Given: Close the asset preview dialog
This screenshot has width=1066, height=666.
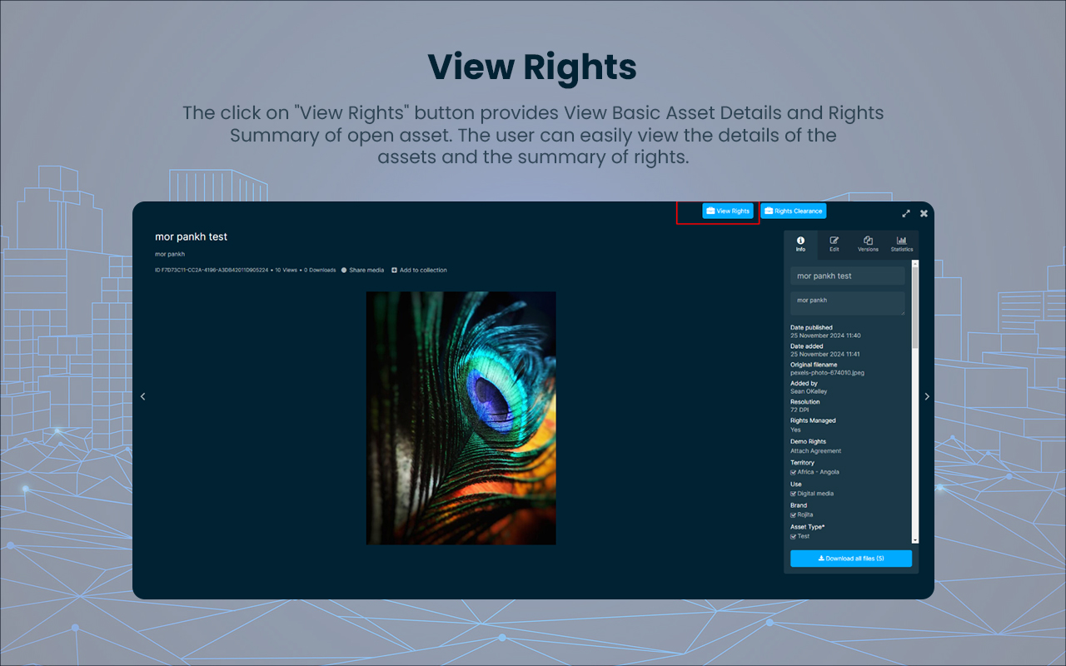Looking at the screenshot, I should (x=924, y=214).
